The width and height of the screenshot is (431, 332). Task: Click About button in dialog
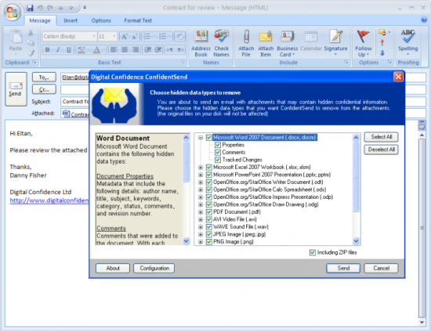pyautogui.click(x=113, y=269)
